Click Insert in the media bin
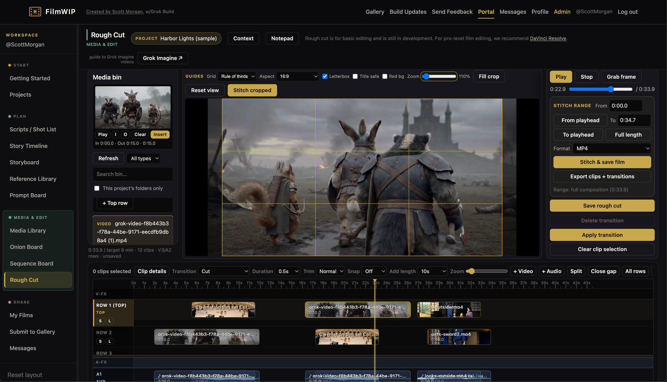Screen dimensions: 667x382 [160, 135]
